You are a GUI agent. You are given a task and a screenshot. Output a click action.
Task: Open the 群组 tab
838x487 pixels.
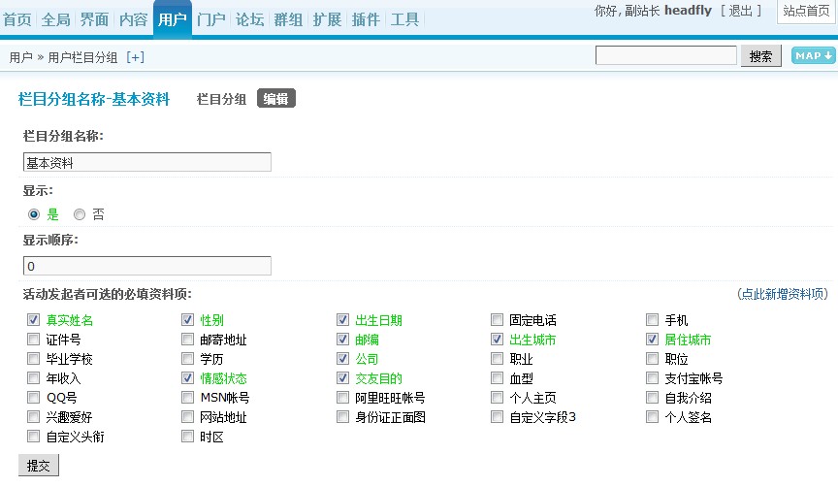(289, 19)
